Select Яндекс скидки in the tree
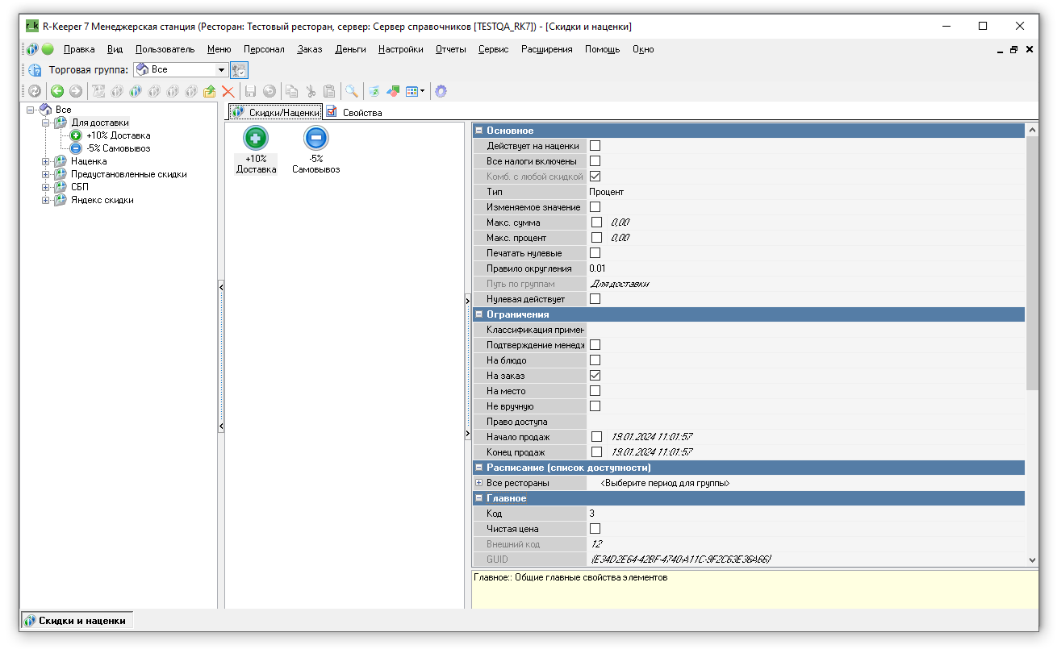This screenshot has width=1057, height=649. [x=102, y=200]
